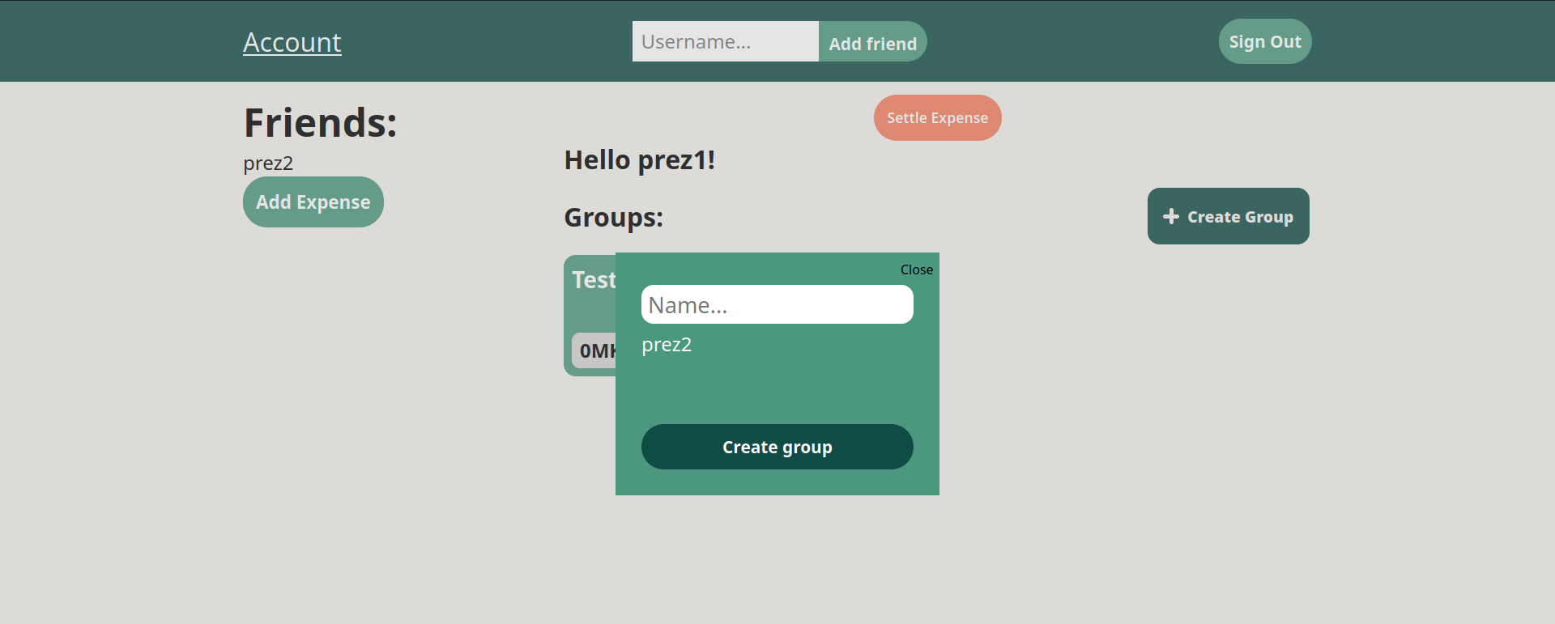Screen dimensions: 1555x624
Task: Click the empty page background below the popup
Action: (x=777, y=558)
